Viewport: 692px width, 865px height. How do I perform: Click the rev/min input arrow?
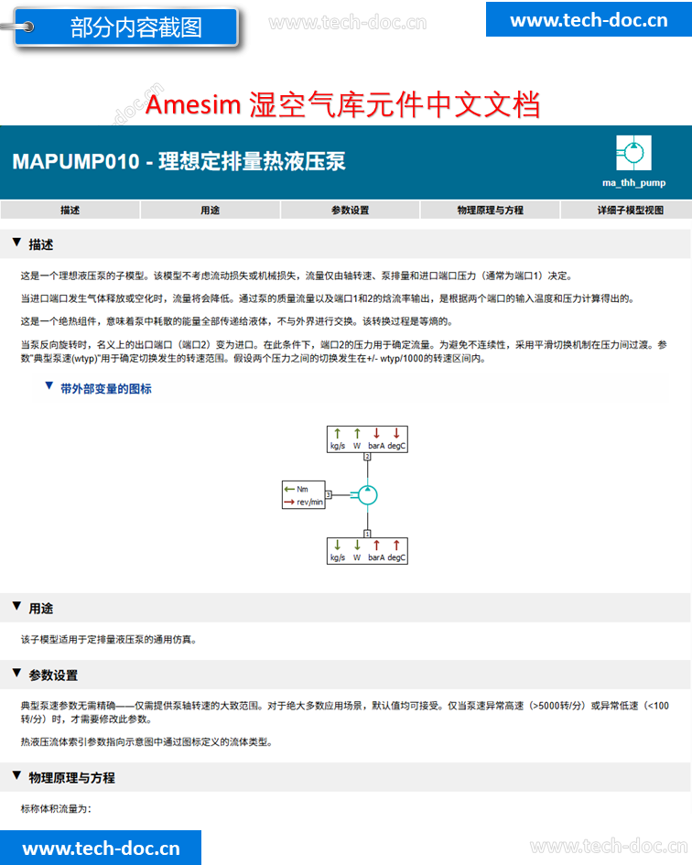point(289,502)
